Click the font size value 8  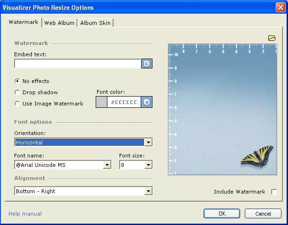132,165
